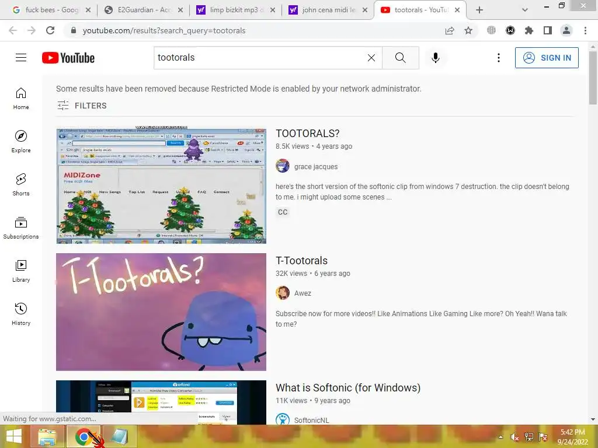The width and height of the screenshot is (598, 448).
Task: Open the Chrome extensions puzzle icon
Action: pyautogui.click(x=529, y=30)
